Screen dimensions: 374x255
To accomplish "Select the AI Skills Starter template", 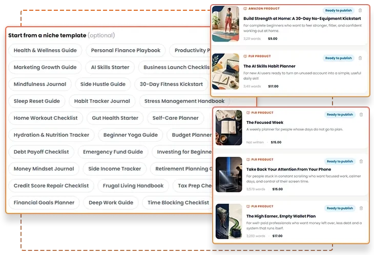I will click(110, 67).
